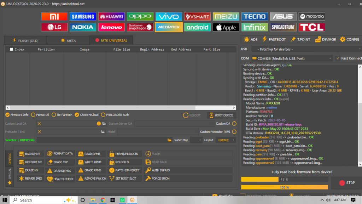Select the Motorola brand logo

pos(312,16)
